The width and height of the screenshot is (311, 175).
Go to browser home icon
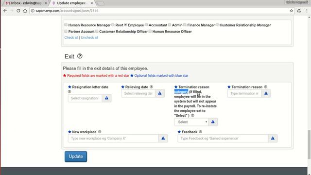[x=25, y=11]
